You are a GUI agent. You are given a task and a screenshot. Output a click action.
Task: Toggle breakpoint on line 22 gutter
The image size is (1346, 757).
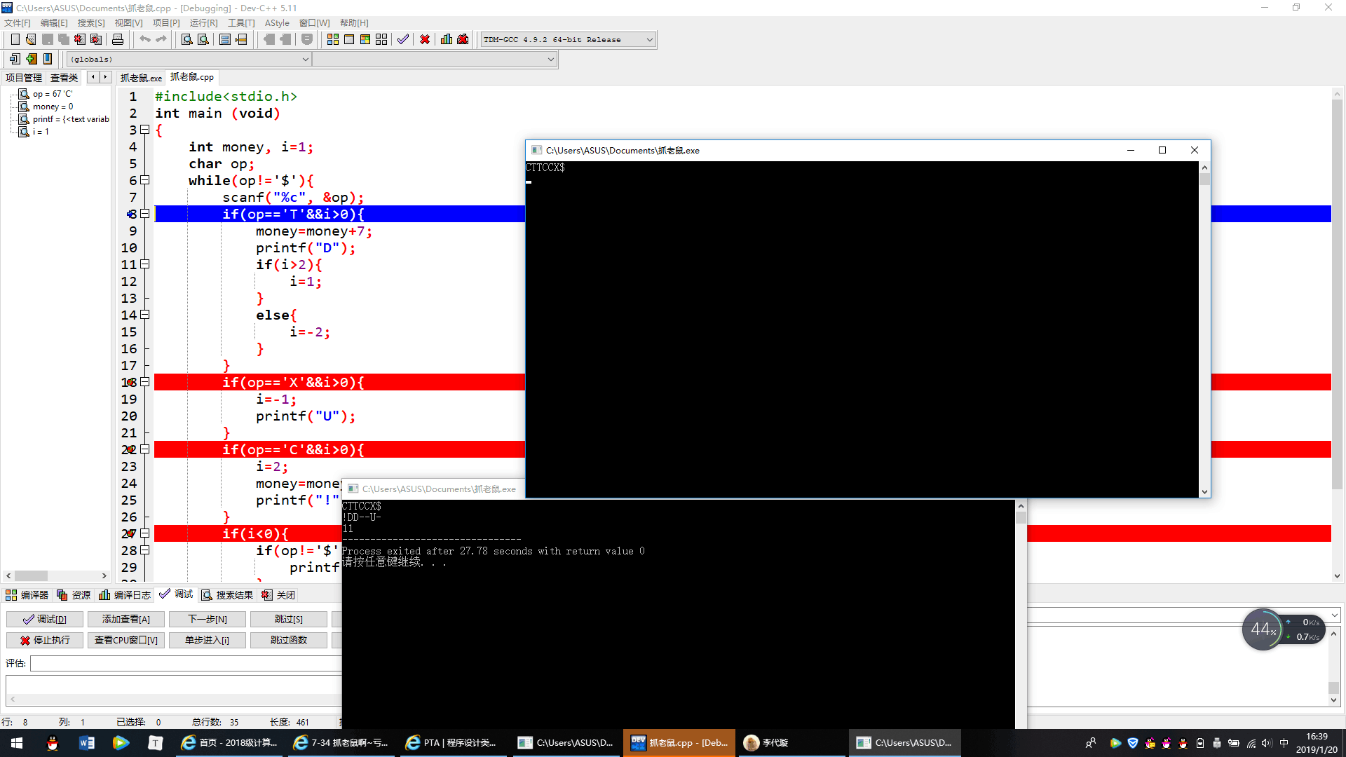tap(130, 449)
